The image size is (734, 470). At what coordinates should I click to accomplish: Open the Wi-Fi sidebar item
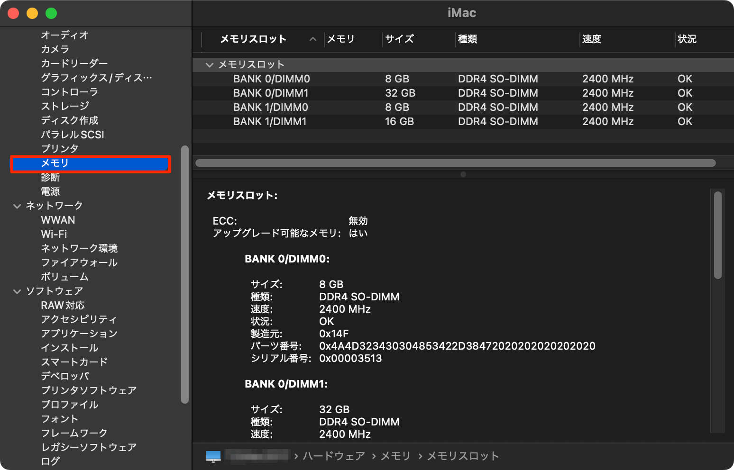point(54,234)
